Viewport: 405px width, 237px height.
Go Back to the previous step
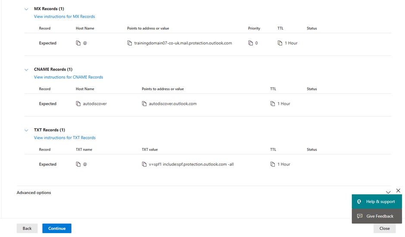27,228
